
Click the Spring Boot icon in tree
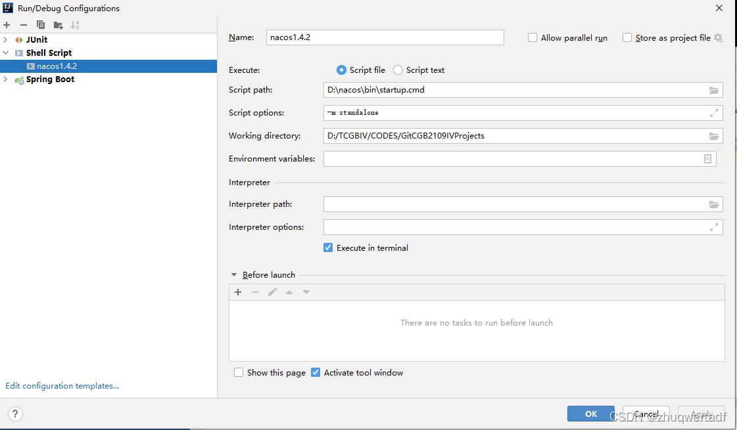coord(19,80)
